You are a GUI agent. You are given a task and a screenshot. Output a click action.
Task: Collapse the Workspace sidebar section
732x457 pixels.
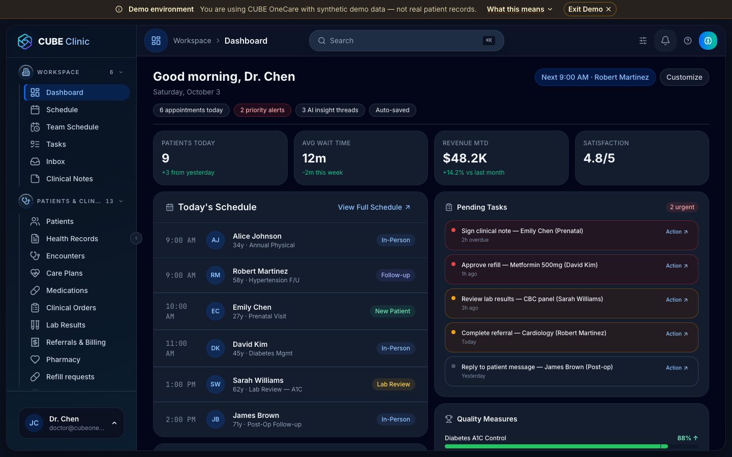tap(121, 72)
